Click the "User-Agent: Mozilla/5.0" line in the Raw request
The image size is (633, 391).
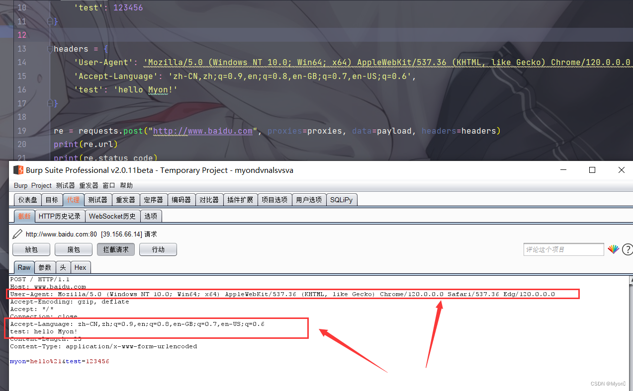[282, 294]
